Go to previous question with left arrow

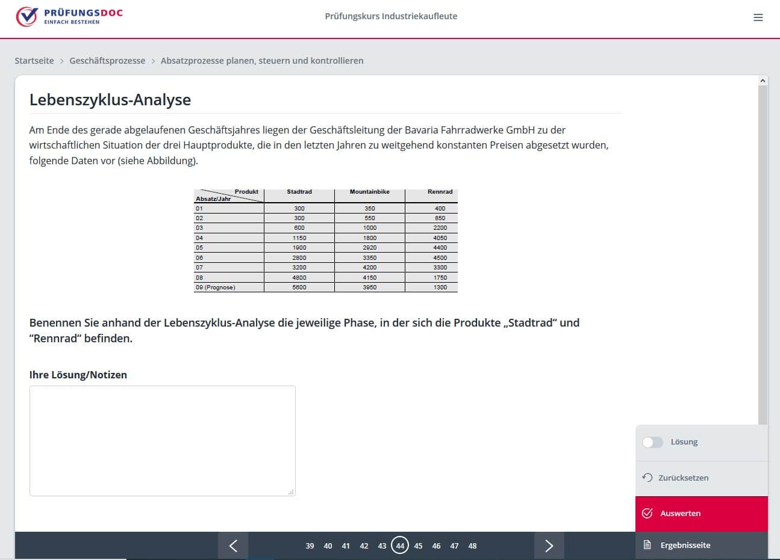point(233,546)
